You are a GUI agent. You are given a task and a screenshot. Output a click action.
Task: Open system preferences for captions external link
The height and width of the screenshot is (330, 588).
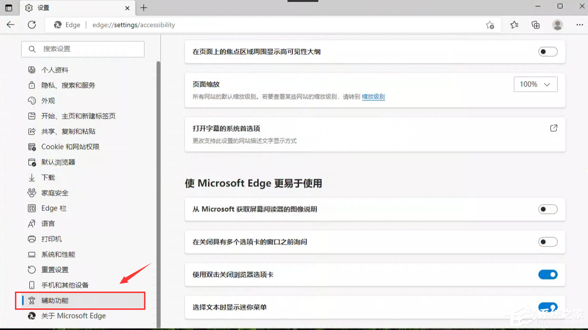tap(553, 128)
